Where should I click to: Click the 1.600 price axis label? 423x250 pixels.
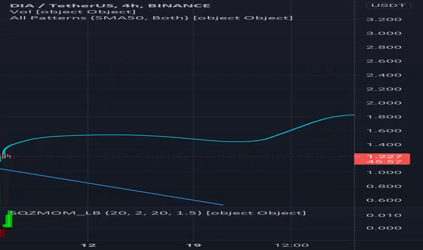pyautogui.click(x=384, y=130)
